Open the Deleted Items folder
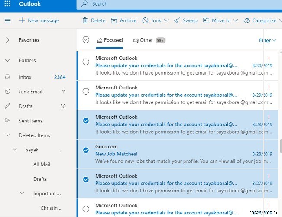This screenshot has width=282, height=217. (34, 135)
